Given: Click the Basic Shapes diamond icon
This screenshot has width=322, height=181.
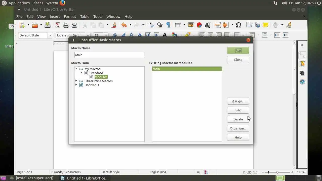Looking at the screenshot, I should [x=276, y=25].
